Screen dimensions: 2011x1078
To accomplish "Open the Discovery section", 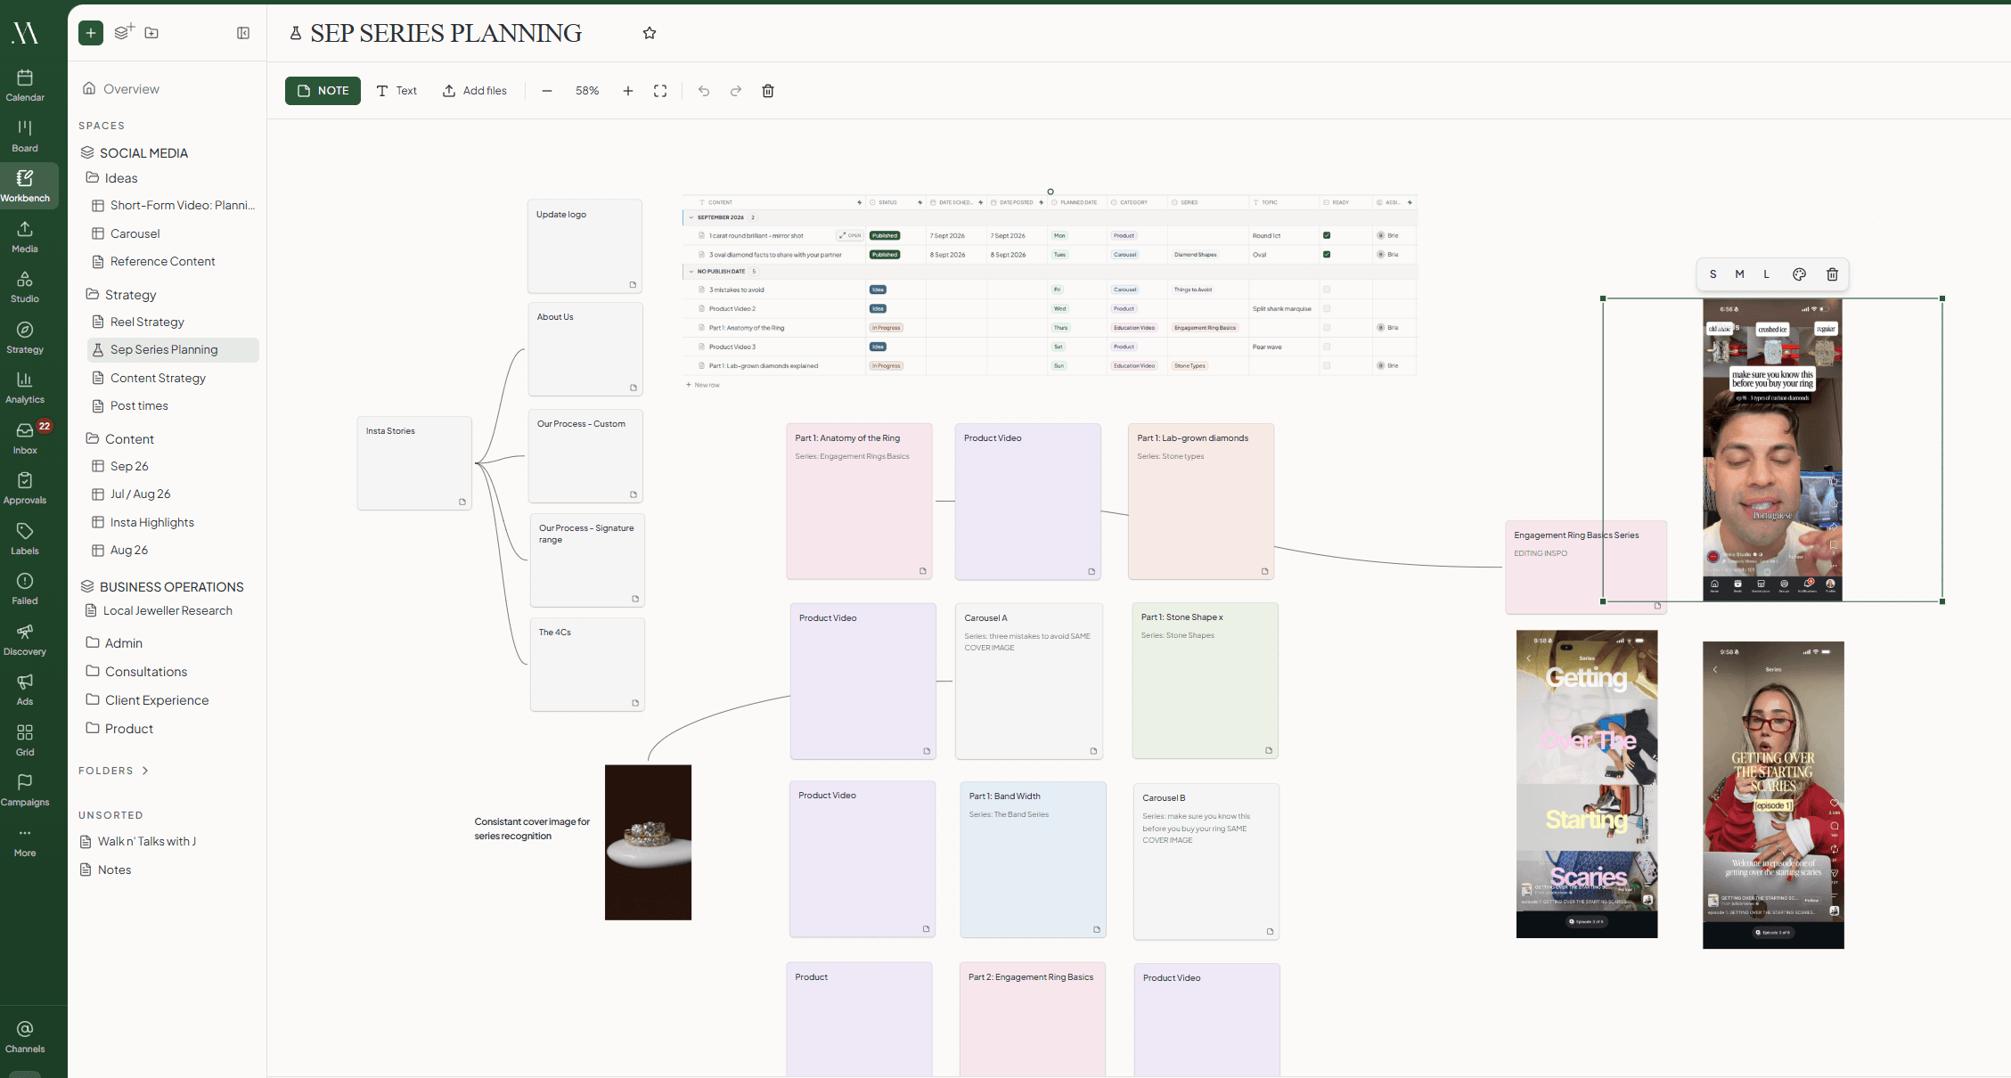I will pyautogui.click(x=25, y=640).
